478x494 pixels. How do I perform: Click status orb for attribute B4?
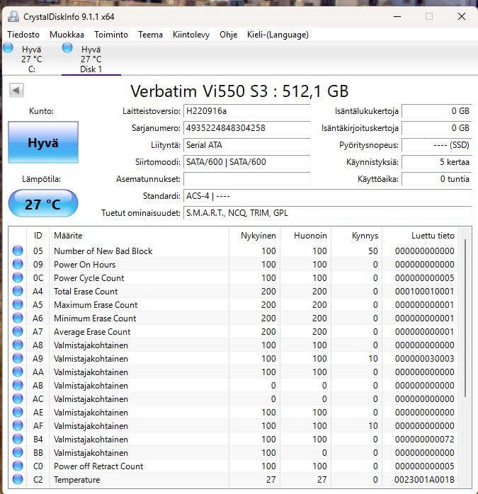(x=18, y=439)
